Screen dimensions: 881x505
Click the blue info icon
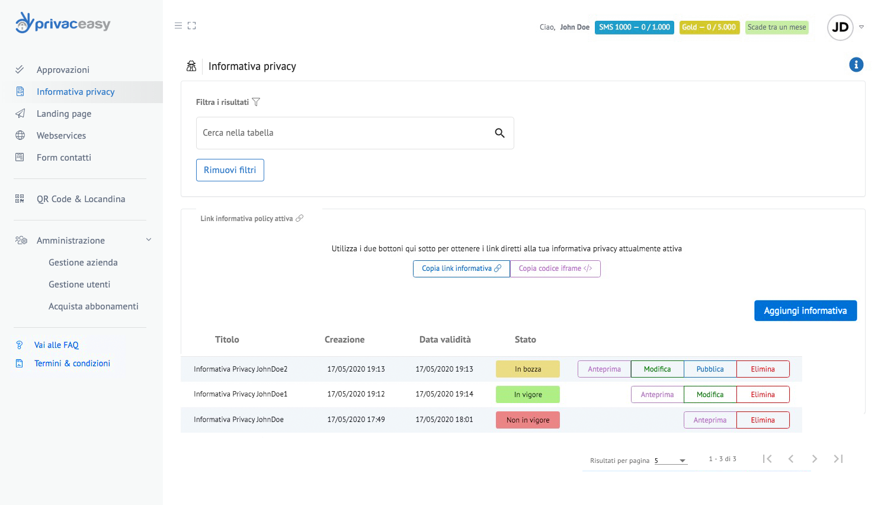856,65
